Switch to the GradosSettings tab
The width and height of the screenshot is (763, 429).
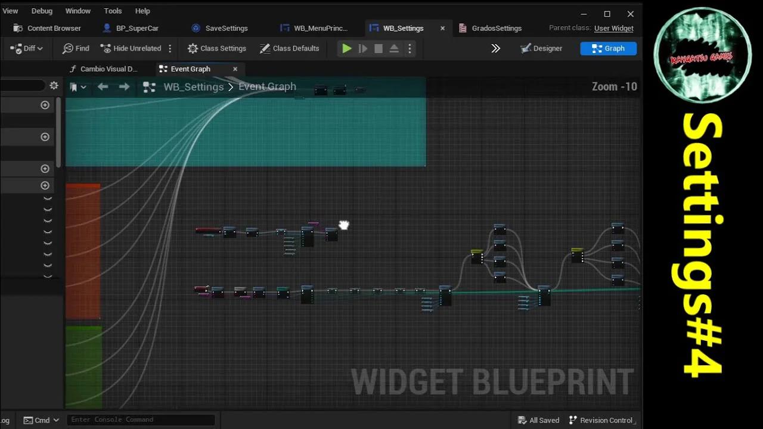tap(496, 28)
